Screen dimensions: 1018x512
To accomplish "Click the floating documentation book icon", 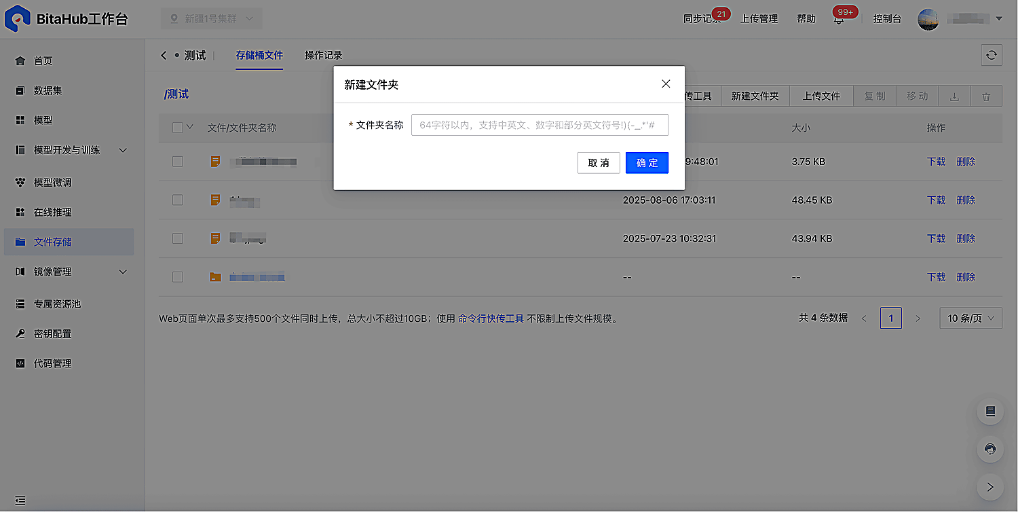I will click(990, 412).
